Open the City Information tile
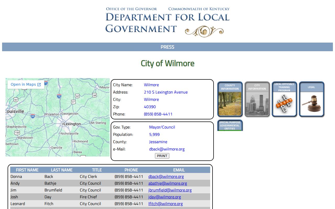Image resolution: width=335 pixels, height=209 pixels. [257, 99]
